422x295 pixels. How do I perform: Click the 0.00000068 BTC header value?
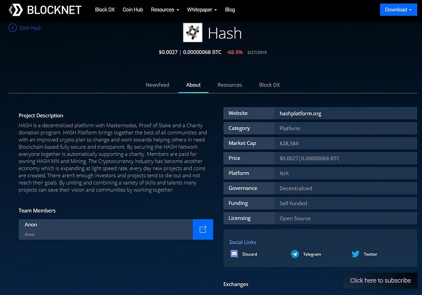[203, 52]
